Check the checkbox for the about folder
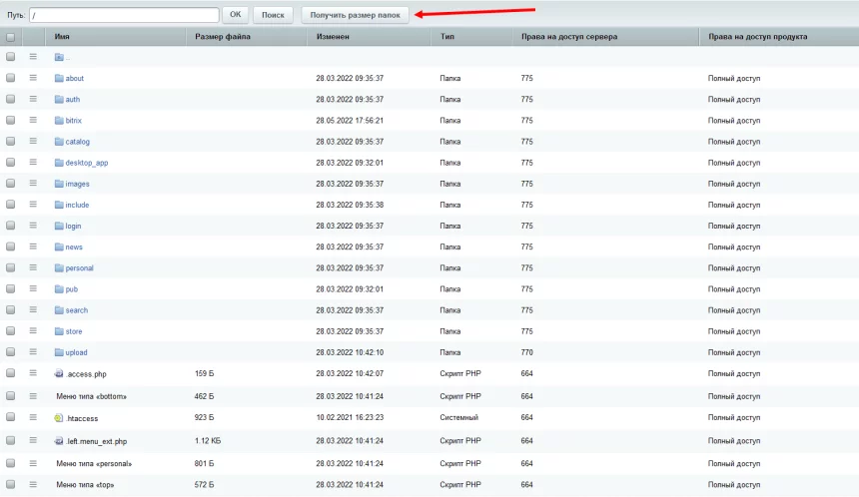 point(11,78)
